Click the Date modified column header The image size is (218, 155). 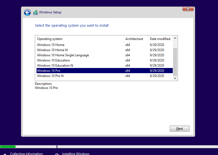pyautogui.click(x=160, y=39)
